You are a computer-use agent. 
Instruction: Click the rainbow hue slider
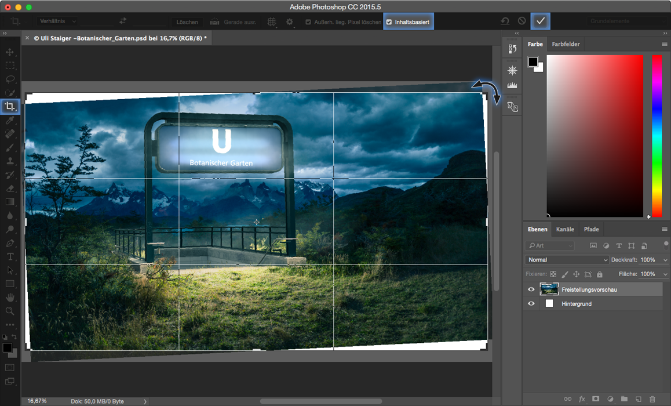tap(657, 136)
